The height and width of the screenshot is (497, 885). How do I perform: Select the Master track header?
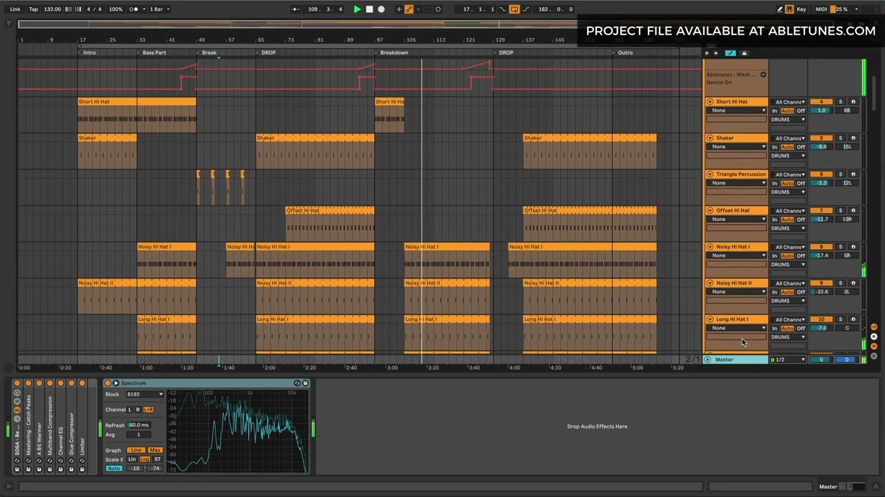[737, 360]
